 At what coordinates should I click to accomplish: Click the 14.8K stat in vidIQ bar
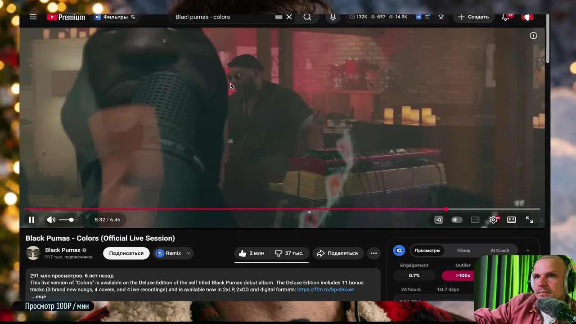[398, 17]
